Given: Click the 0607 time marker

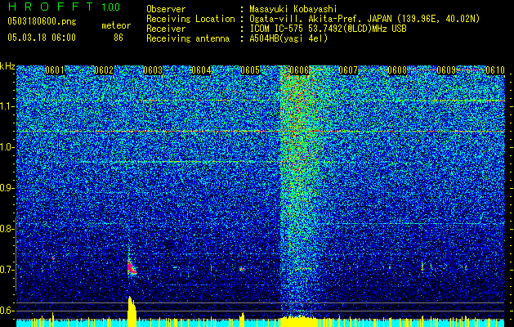Looking at the screenshot, I should [348, 70].
